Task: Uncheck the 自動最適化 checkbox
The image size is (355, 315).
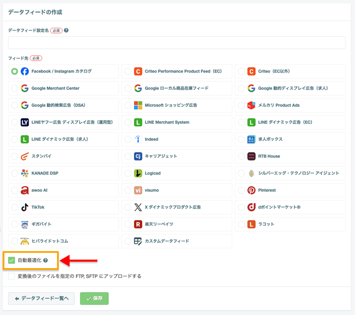Action: (x=12, y=260)
